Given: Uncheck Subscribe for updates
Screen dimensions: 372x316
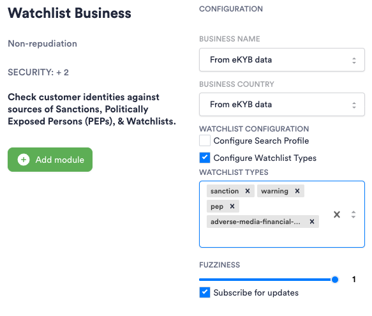Looking at the screenshot, I should (205, 292).
